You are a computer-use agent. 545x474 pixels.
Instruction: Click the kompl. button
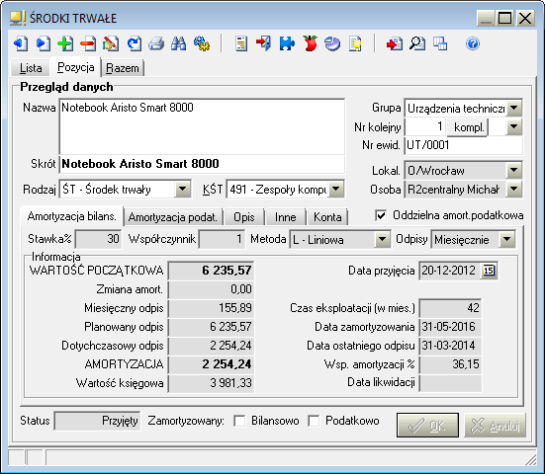[x=468, y=127]
